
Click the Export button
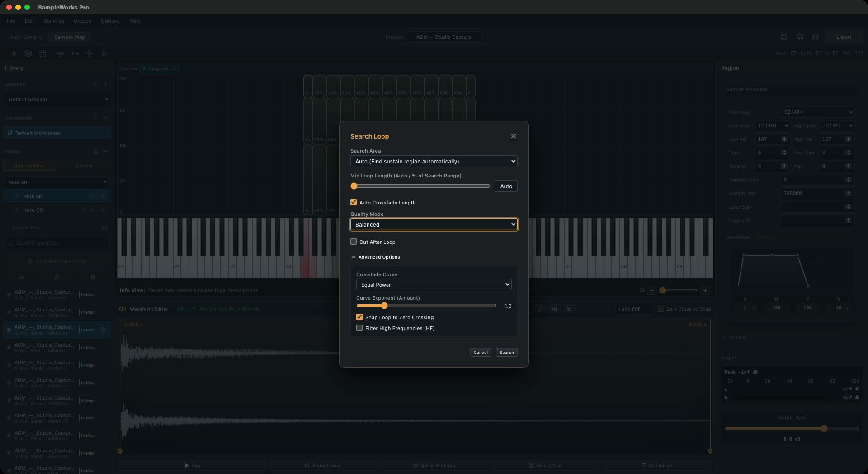click(x=844, y=37)
